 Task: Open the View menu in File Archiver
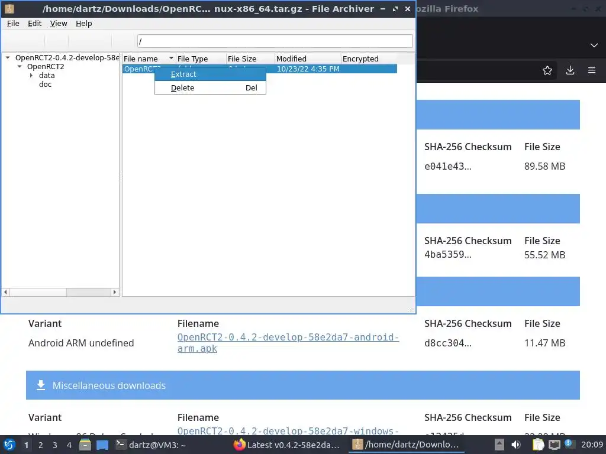[59, 24]
